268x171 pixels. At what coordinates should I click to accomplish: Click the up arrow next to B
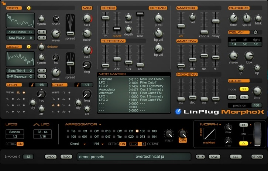tap(251, 125)
